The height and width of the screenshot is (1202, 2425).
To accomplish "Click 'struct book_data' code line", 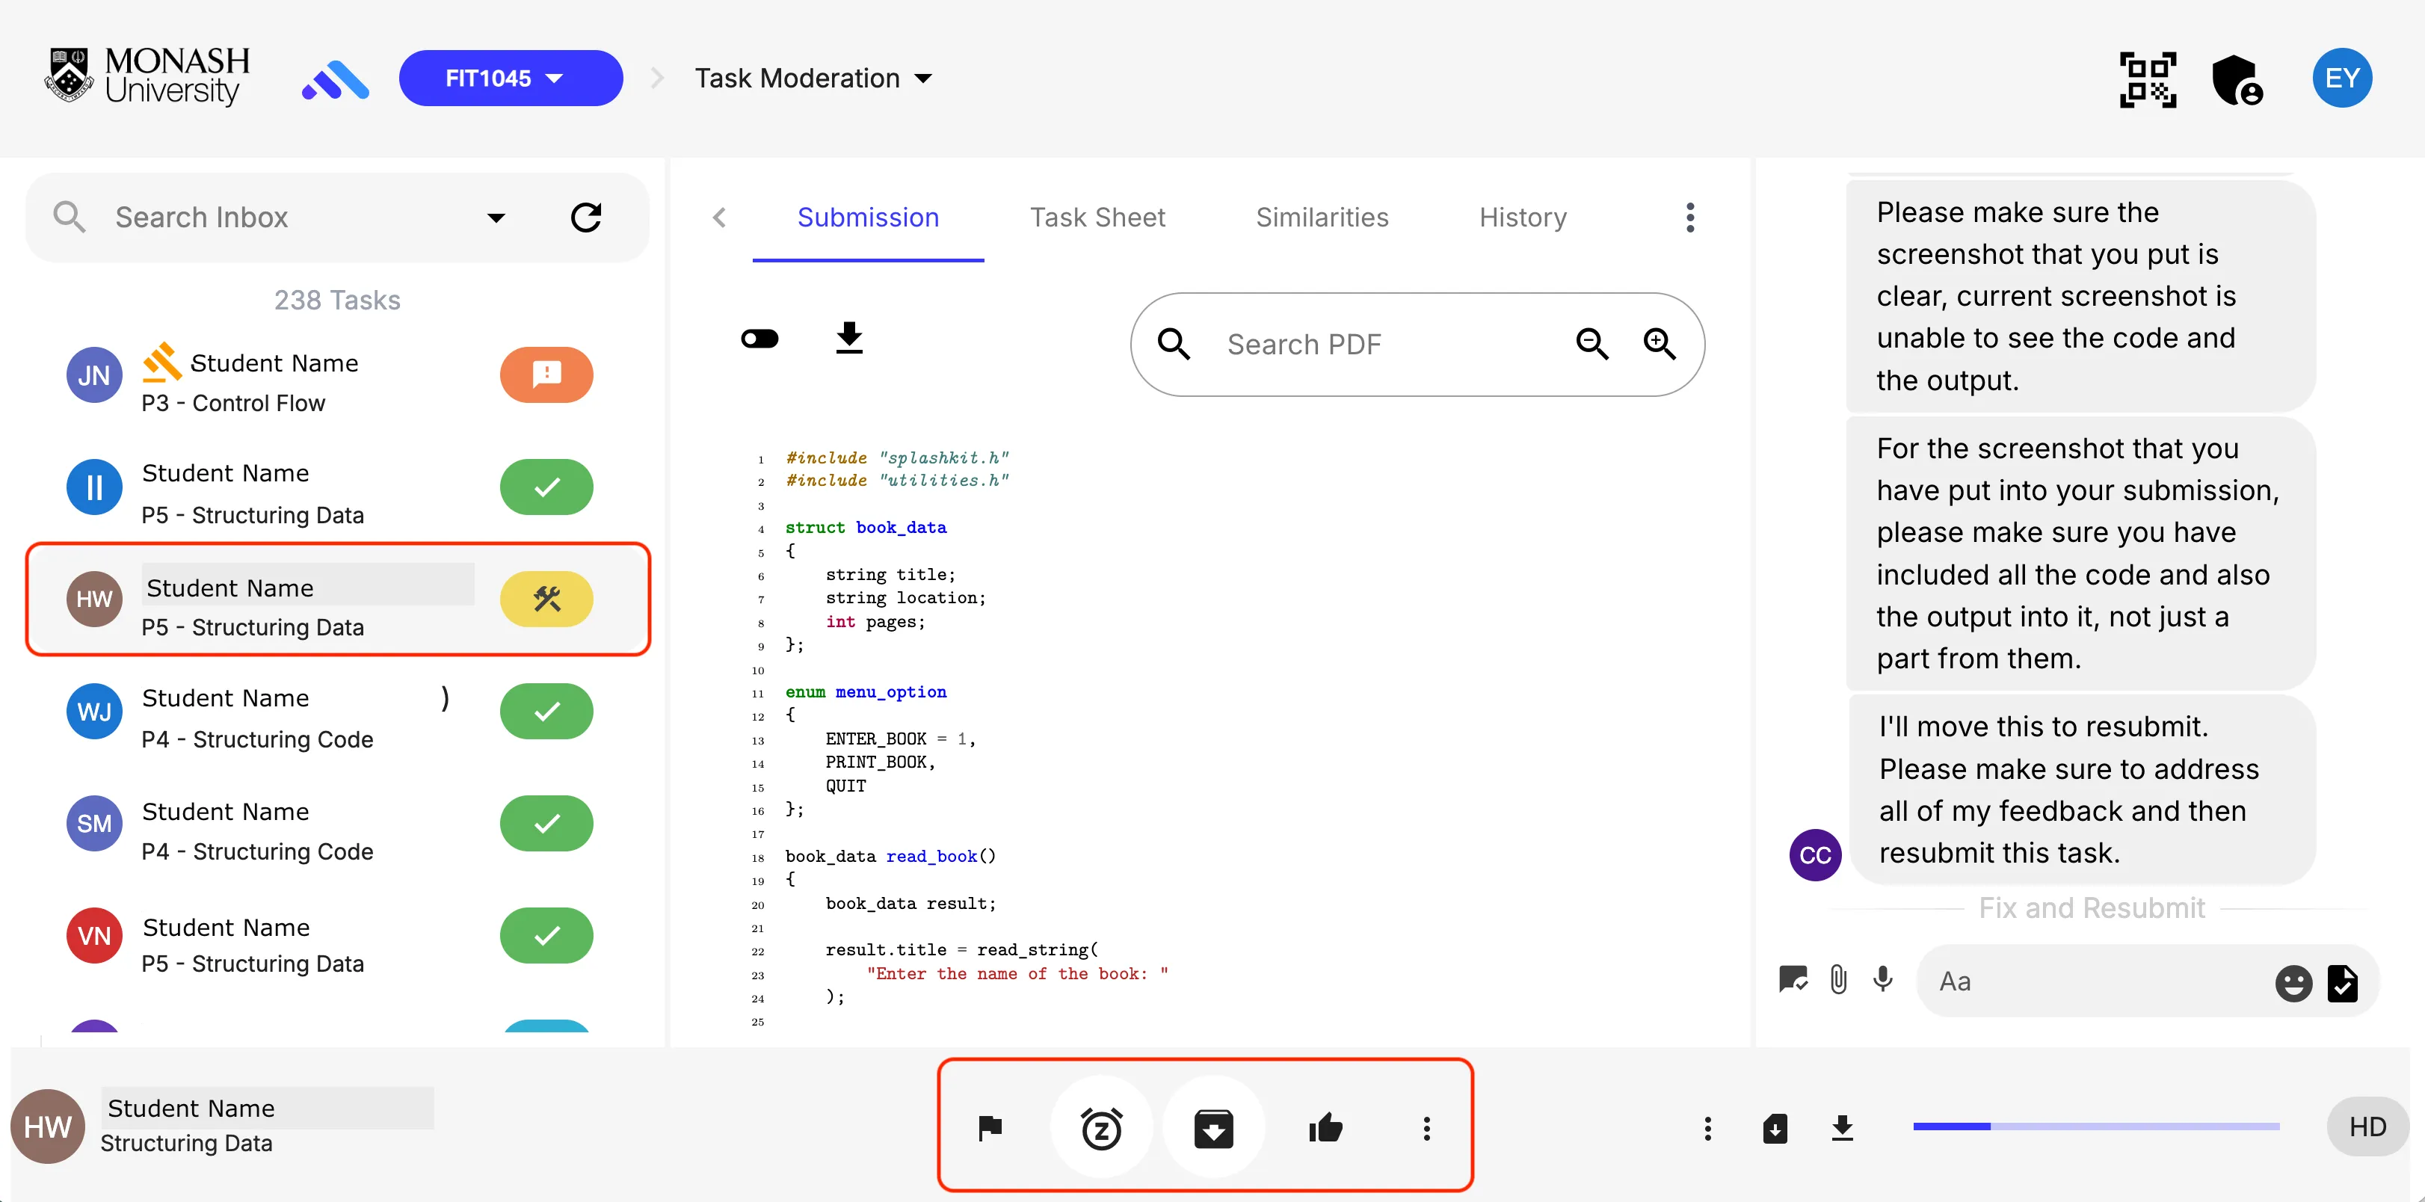I will click(865, 527).
